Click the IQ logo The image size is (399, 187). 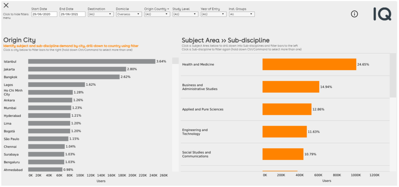coord(382,14)
